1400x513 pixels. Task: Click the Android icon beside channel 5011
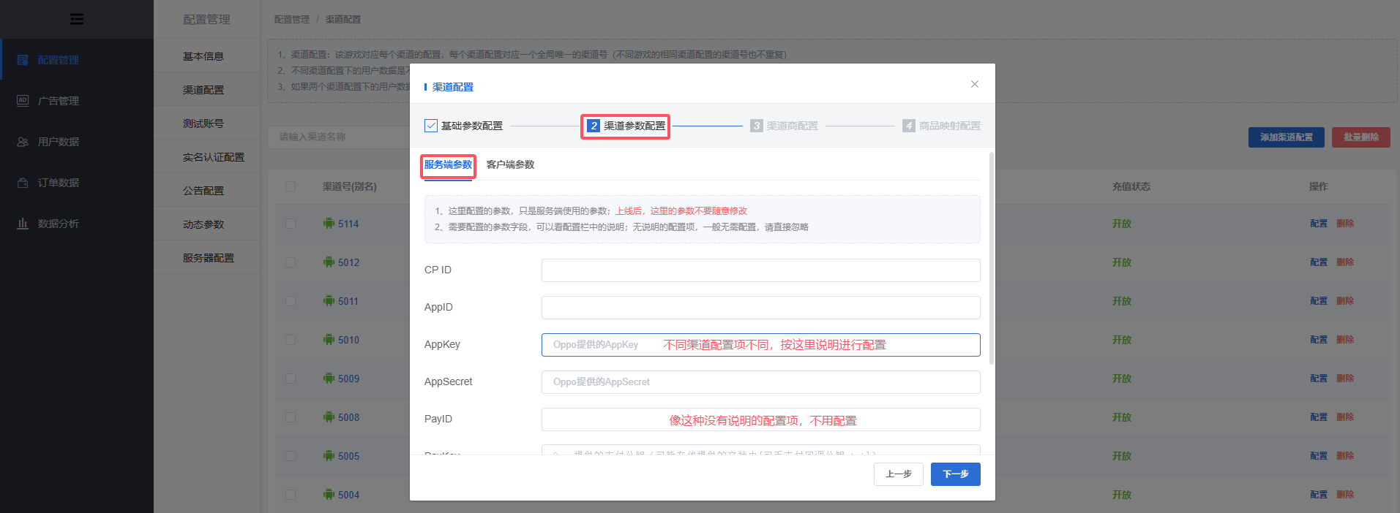coord(329,300)
